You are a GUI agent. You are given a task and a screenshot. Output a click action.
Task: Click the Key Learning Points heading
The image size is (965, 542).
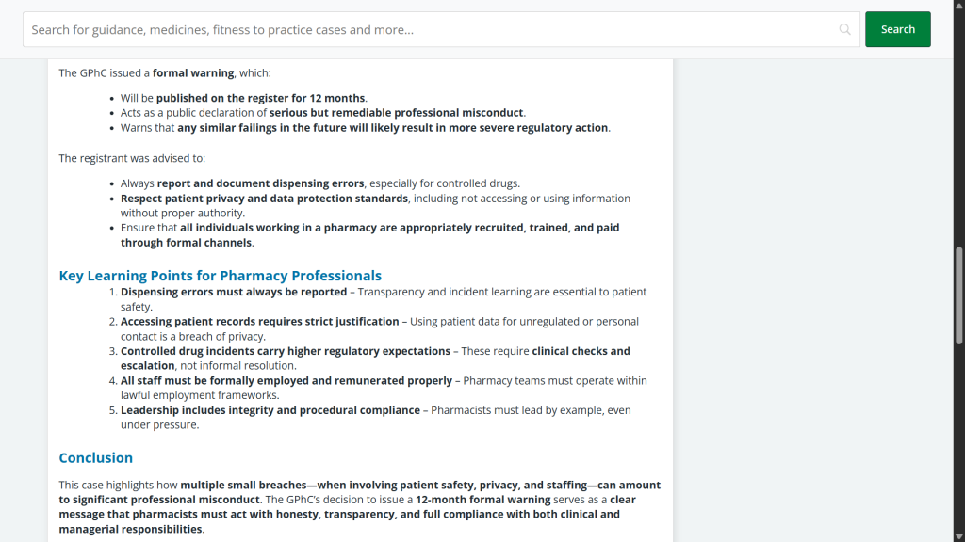click(x=220, y=276)
